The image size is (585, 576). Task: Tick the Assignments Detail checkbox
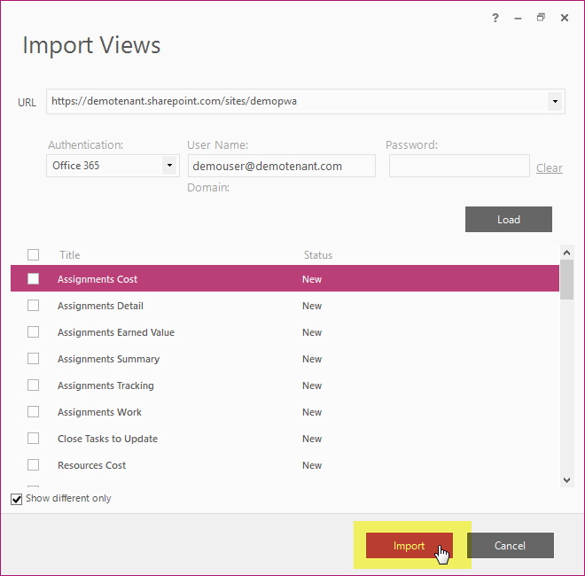(33, 306)
